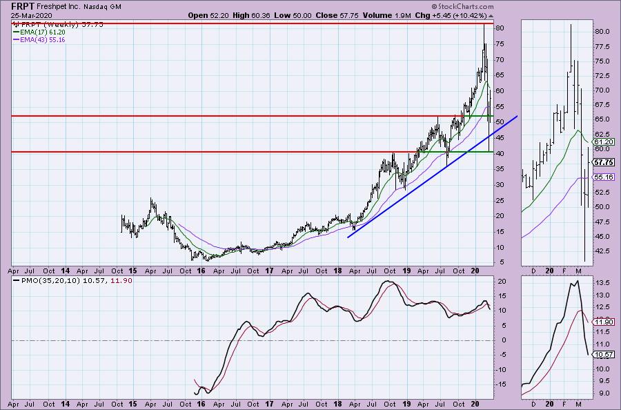This screenshot has height=410, width=621.
Task: Click the 55.16 price tag on zoom panel axis
Action: [x=604, y=177]
